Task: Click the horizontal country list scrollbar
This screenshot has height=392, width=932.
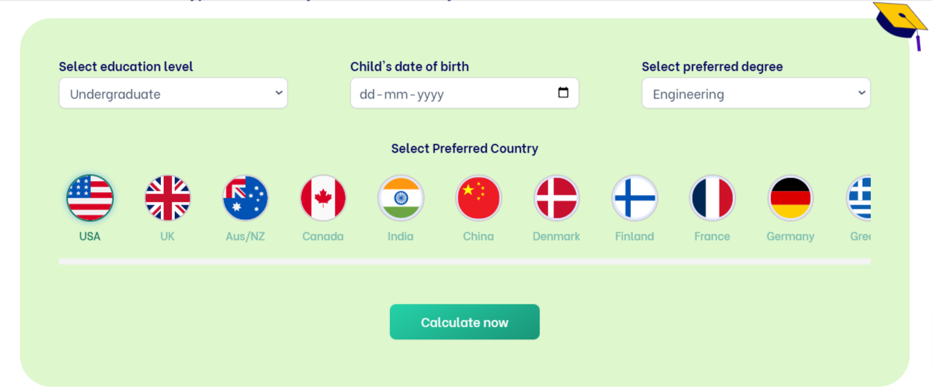Action: (464, 262)
